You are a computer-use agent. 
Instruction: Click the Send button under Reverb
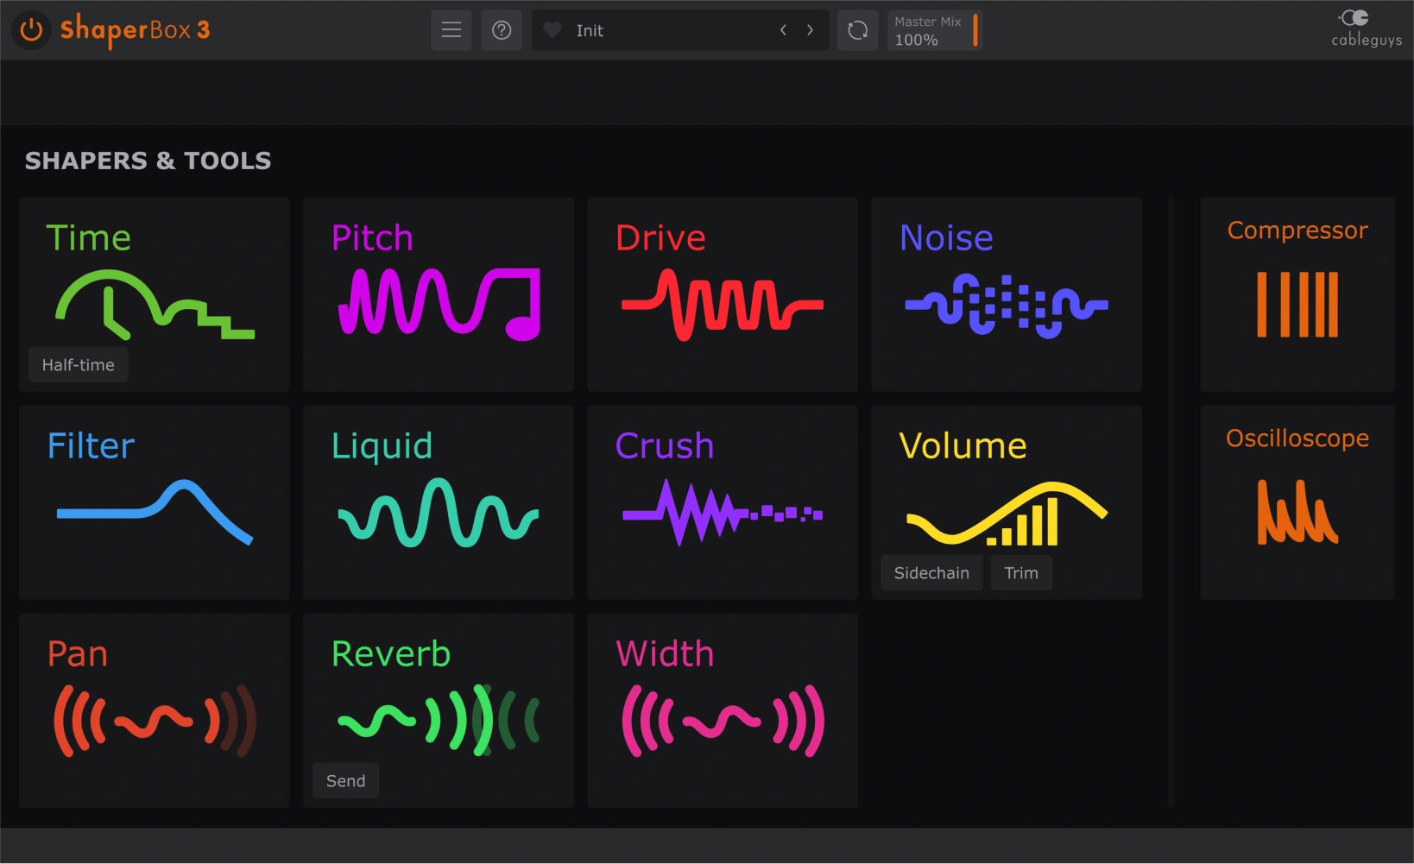345,781
